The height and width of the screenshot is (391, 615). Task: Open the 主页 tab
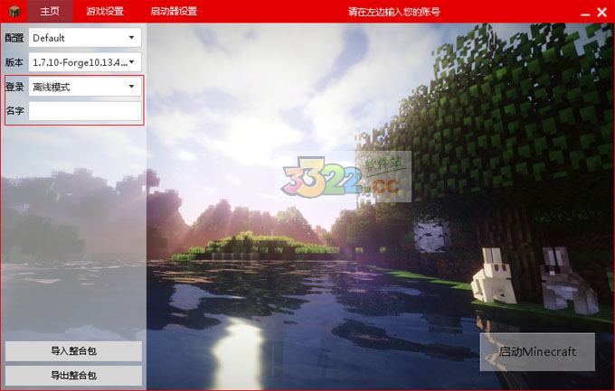[50, 11]
